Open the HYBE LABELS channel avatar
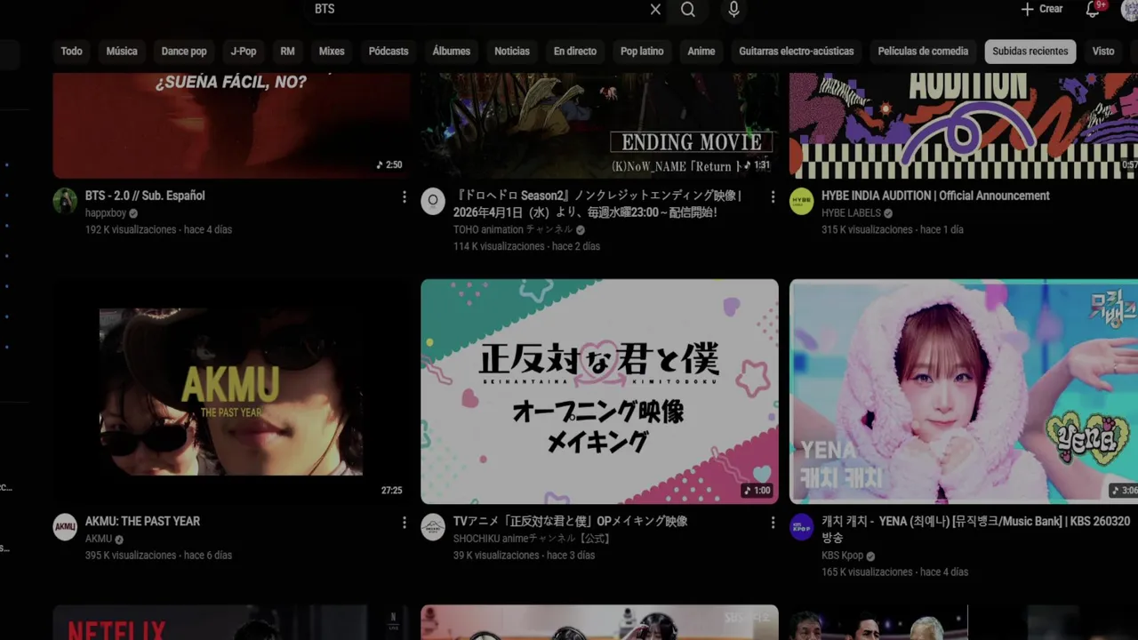 [x=802, y=201]
